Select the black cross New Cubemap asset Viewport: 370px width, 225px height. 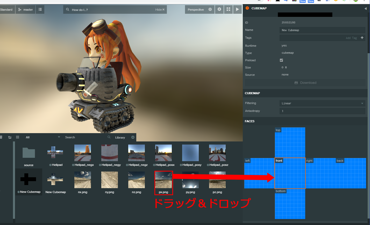click(29, 182)
